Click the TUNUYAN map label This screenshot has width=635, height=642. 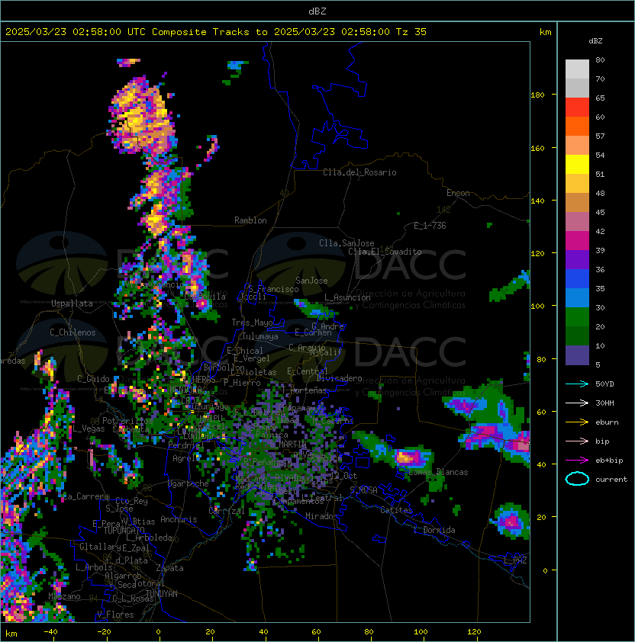(x=162, y=594)
